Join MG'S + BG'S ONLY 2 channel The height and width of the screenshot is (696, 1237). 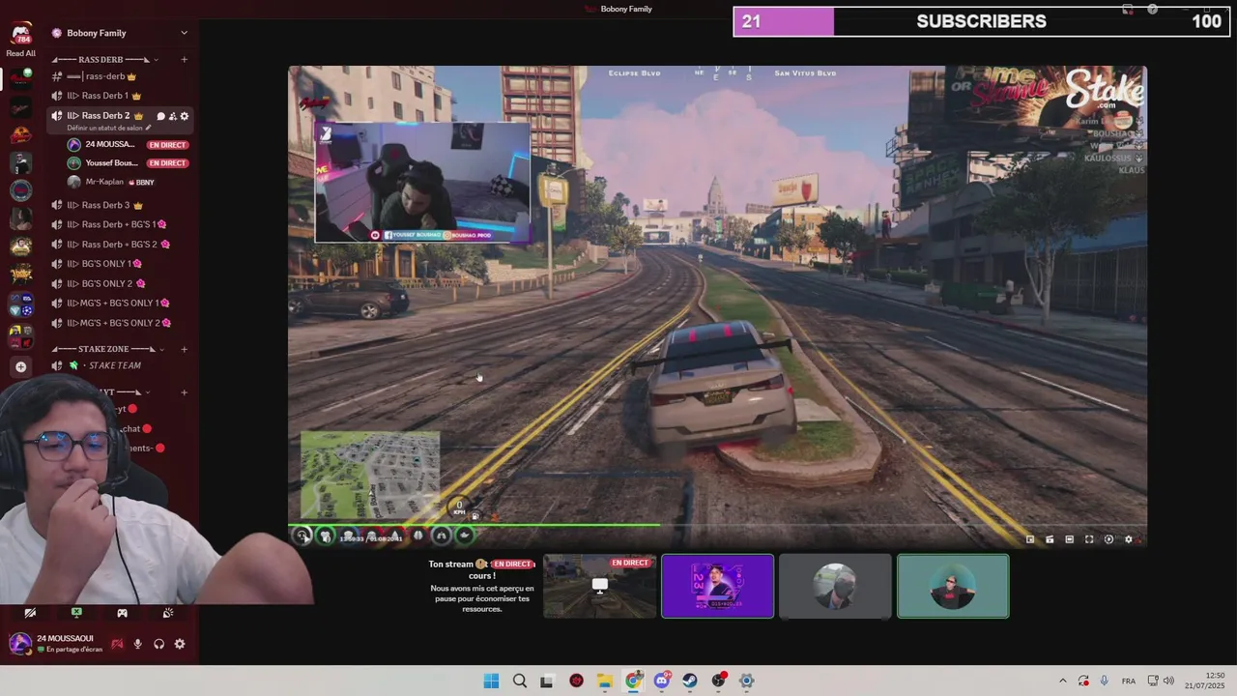[120, 323]
